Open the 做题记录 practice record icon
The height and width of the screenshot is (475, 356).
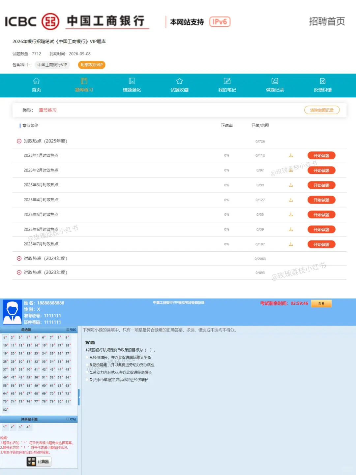point(275,81)
